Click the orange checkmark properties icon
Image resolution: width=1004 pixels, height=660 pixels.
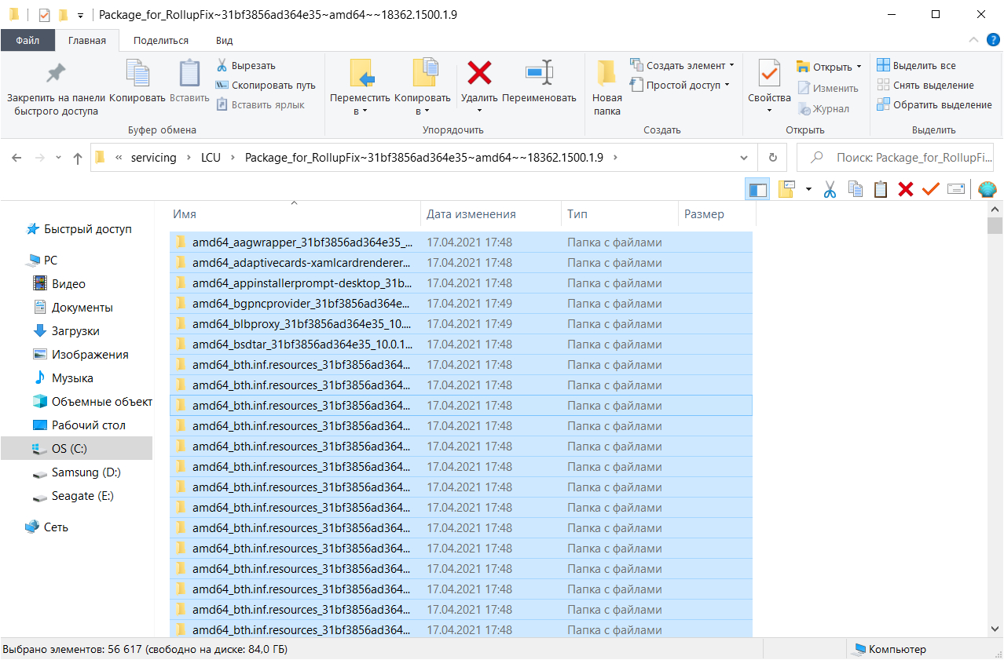[x=931, y=189]
